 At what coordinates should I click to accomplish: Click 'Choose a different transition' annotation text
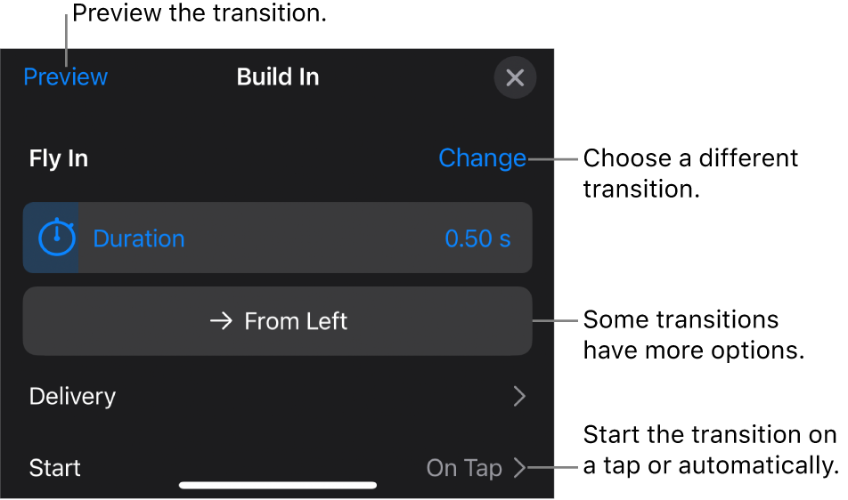690,173
